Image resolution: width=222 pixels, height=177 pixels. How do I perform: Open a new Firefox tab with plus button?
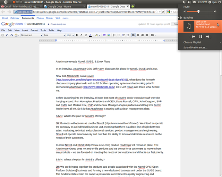click(x=133, y=7)
